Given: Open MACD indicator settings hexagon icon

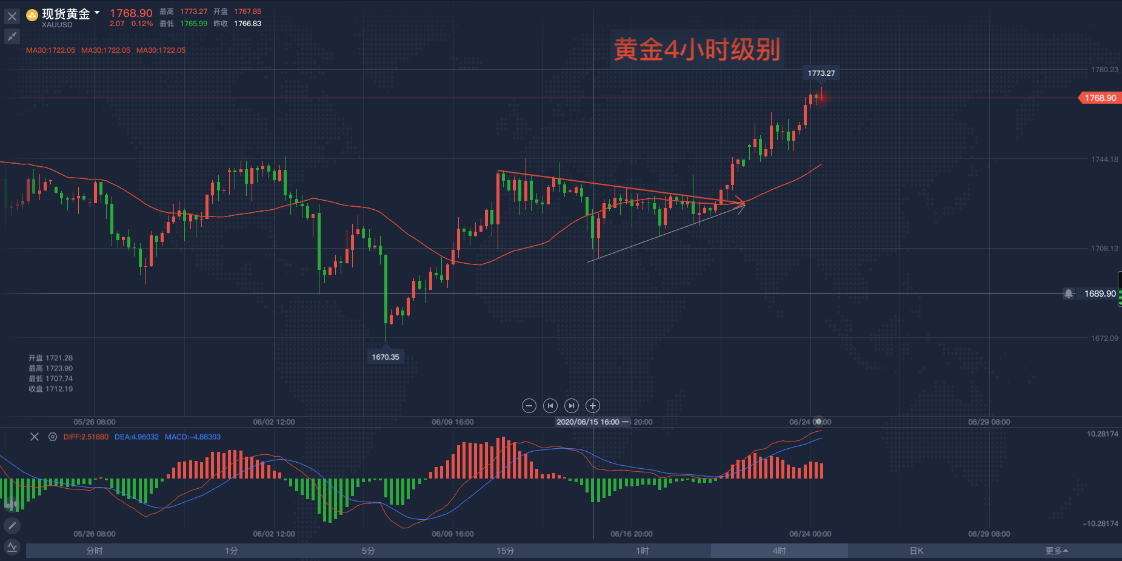Looking at the screenshot, I should [x=53, y=437].
